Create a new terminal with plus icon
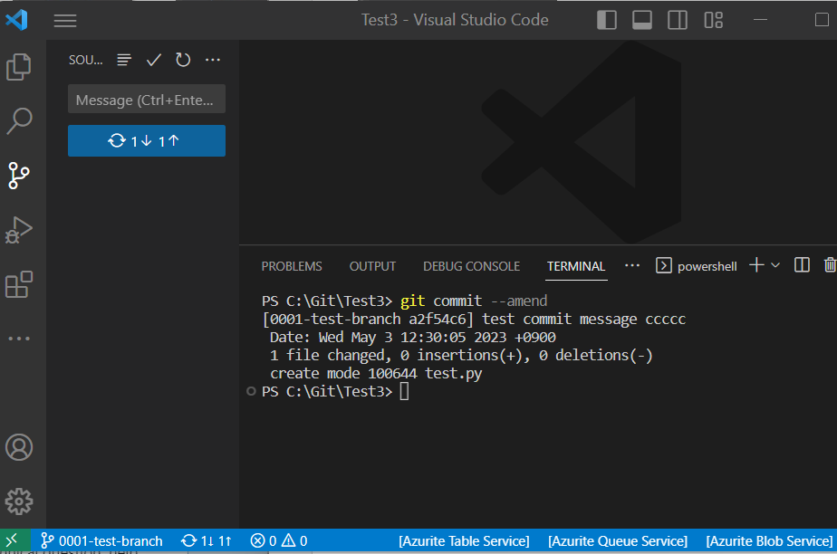 click(x=756, y=265)
